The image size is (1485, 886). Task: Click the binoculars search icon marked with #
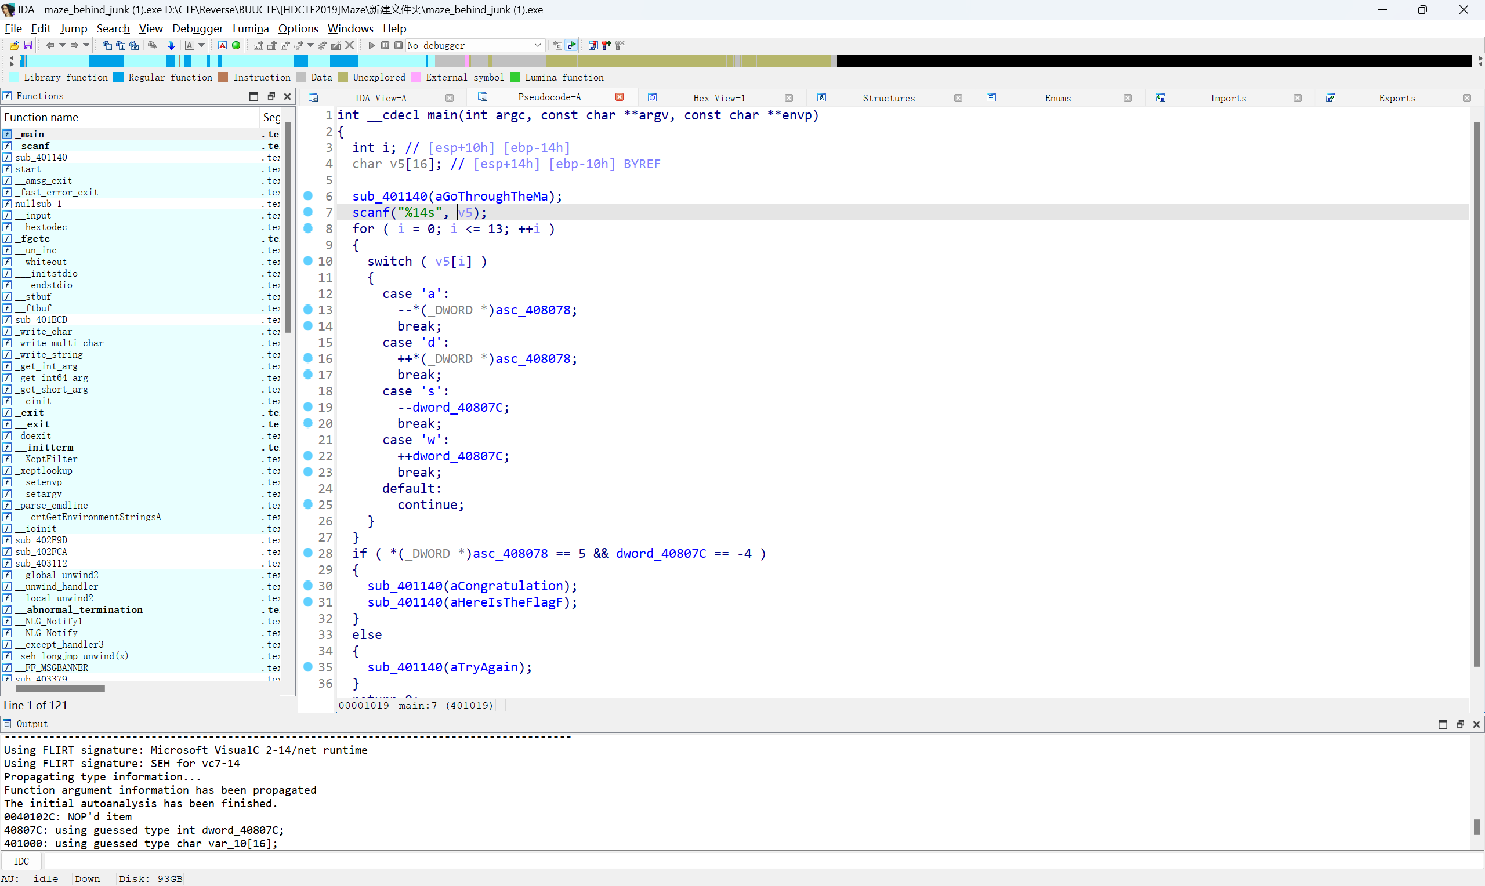point(107,45)
